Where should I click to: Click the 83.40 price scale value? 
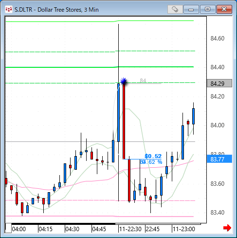tap(218, 212)
